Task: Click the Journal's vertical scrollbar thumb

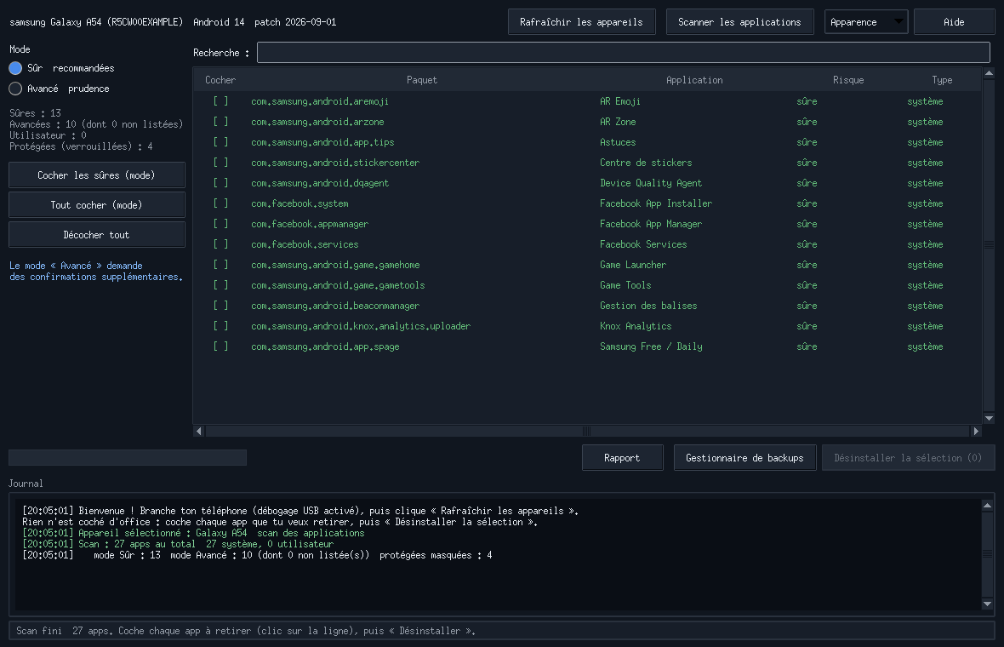Action: click(987, 555)
